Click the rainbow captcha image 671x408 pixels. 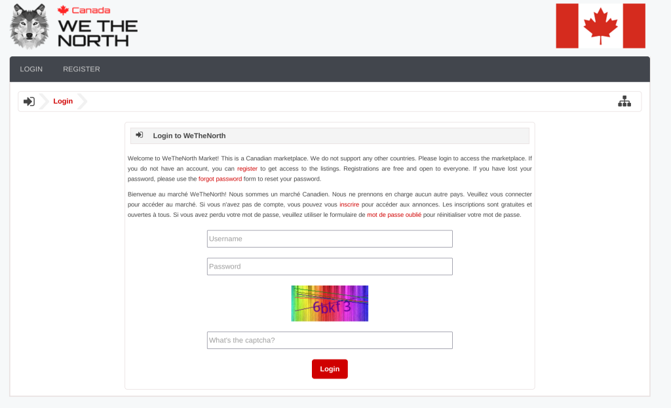click(x=330, y=303)
